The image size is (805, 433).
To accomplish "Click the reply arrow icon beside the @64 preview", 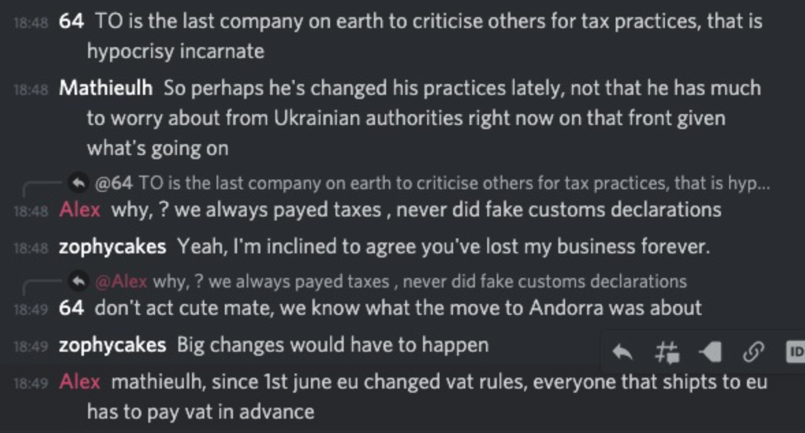I will 79,182.
